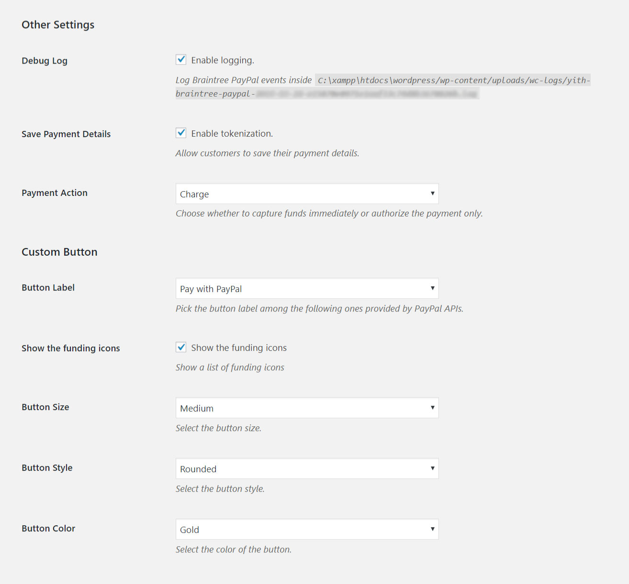This screenshot has width=629, height=584.
Task: Click the Custom Button section heading
Action: tap(59, 252)
